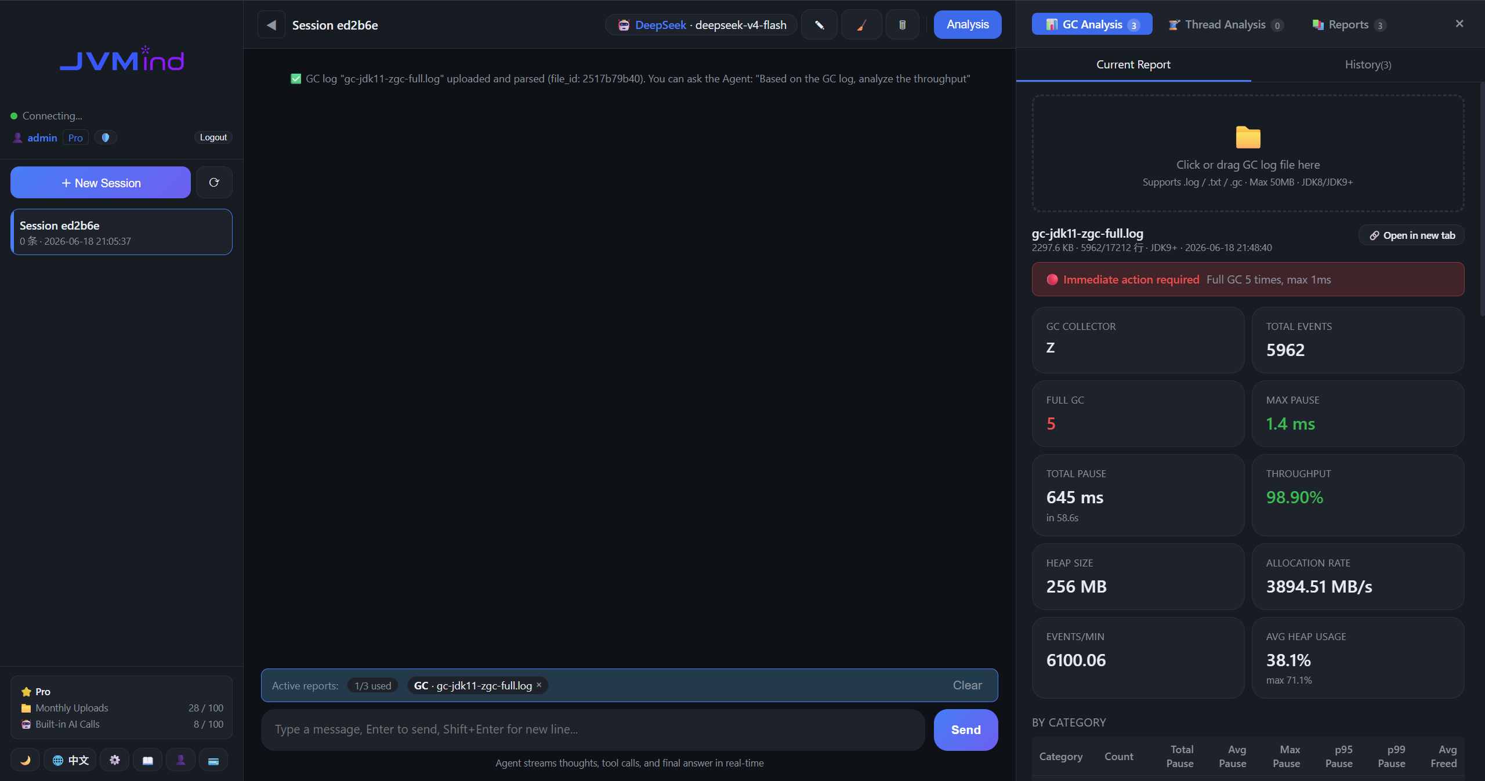Click the yellow folder upload icon
Screen dimensions: 1485x781
pos(1248,137)
